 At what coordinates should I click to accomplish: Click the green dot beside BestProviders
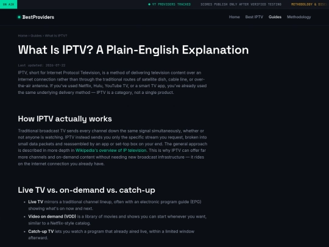click(19, 17)
